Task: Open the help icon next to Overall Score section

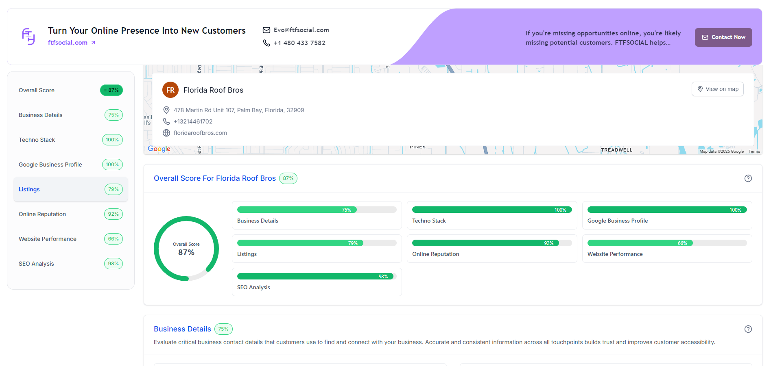Action: (x=748, y=178)
